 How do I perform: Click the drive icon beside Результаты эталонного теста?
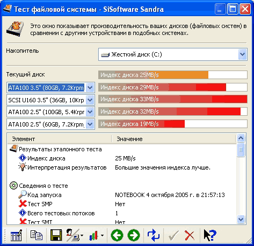pos(14,149)
